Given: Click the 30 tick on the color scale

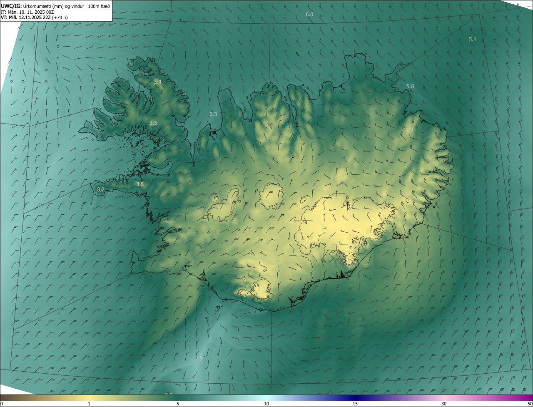Looking at the screenshot, I should tap(444, 404).
